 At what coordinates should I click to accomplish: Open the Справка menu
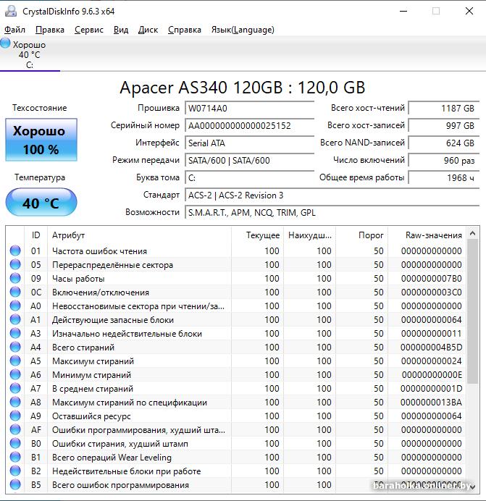185,30
